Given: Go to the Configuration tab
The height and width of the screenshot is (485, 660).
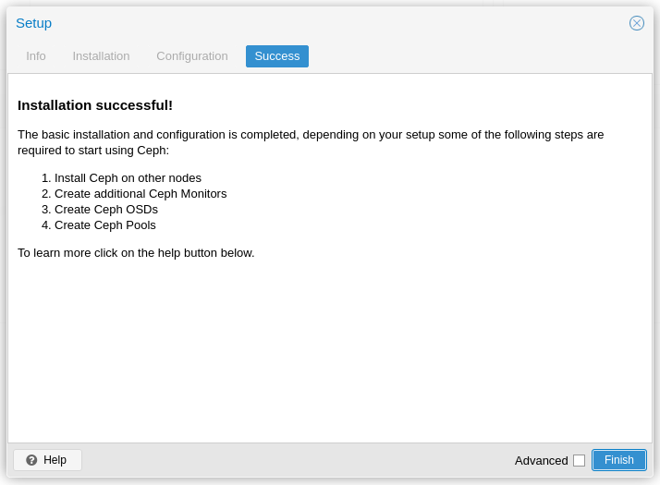Looking at the screenshot, I should click(192, 56).
